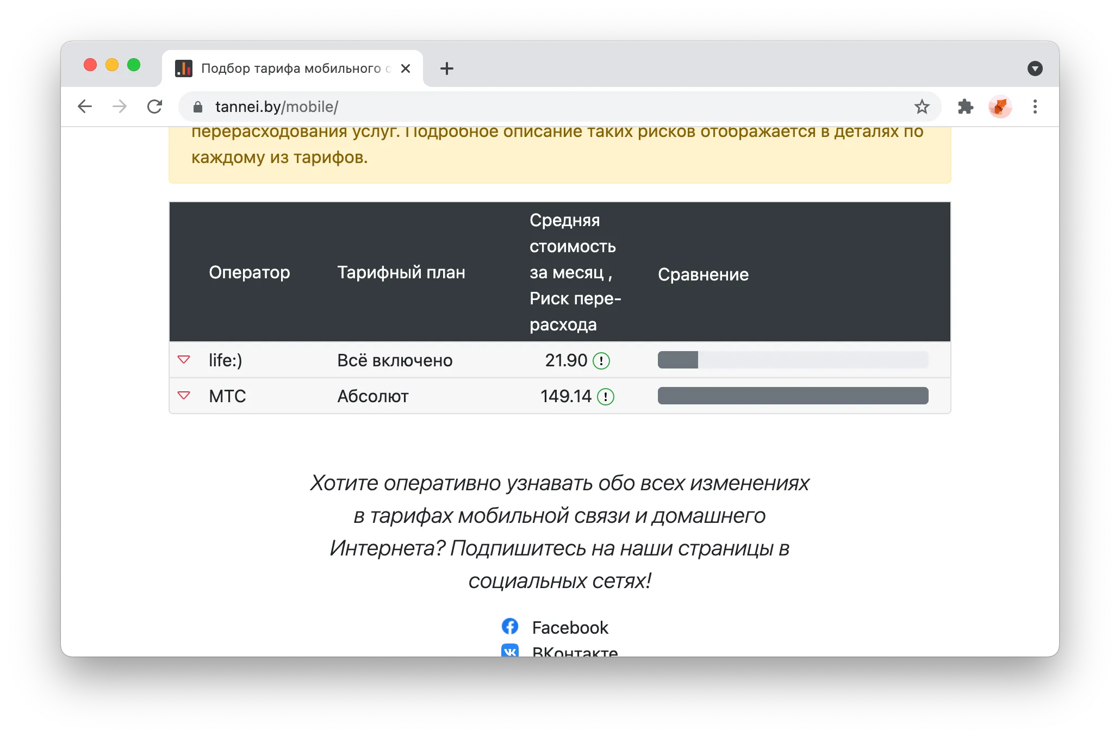Click the Facebook logo icon

click(510, 627)
